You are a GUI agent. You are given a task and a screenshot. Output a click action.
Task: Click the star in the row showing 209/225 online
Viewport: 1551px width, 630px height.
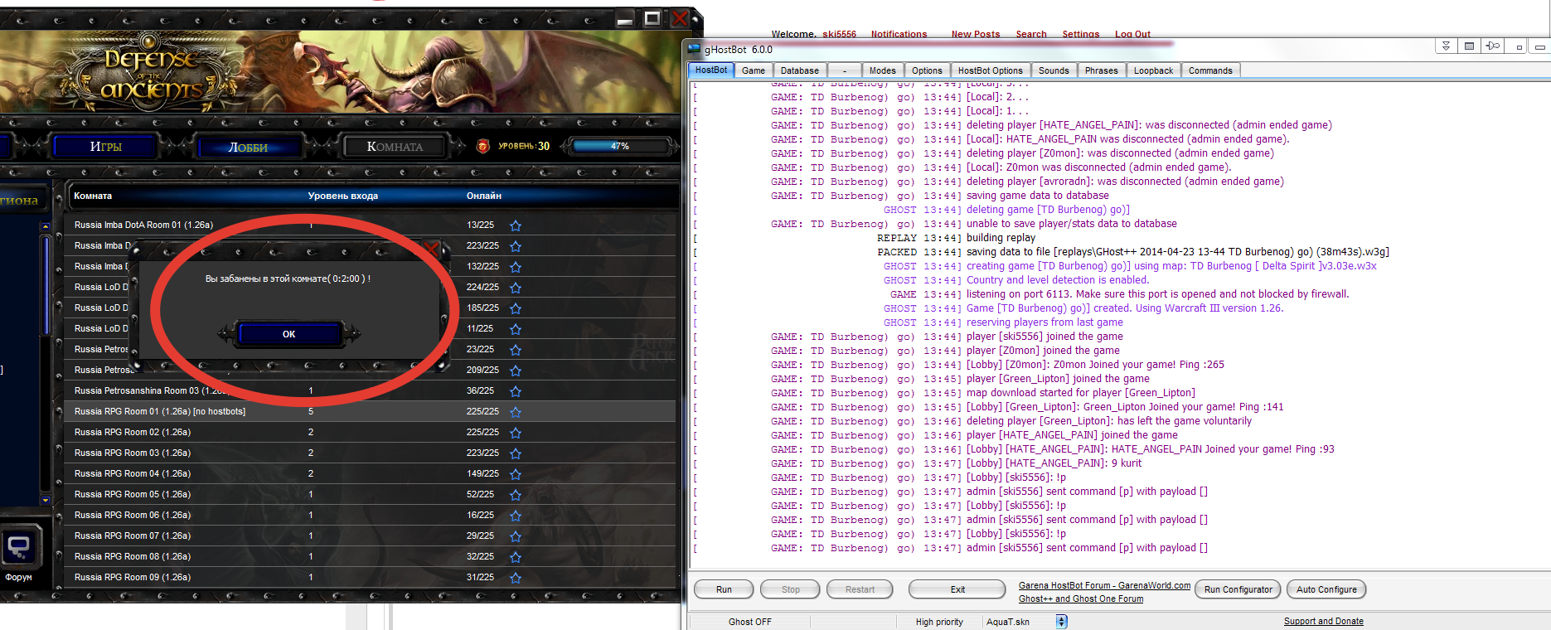[x=516, y=371]
